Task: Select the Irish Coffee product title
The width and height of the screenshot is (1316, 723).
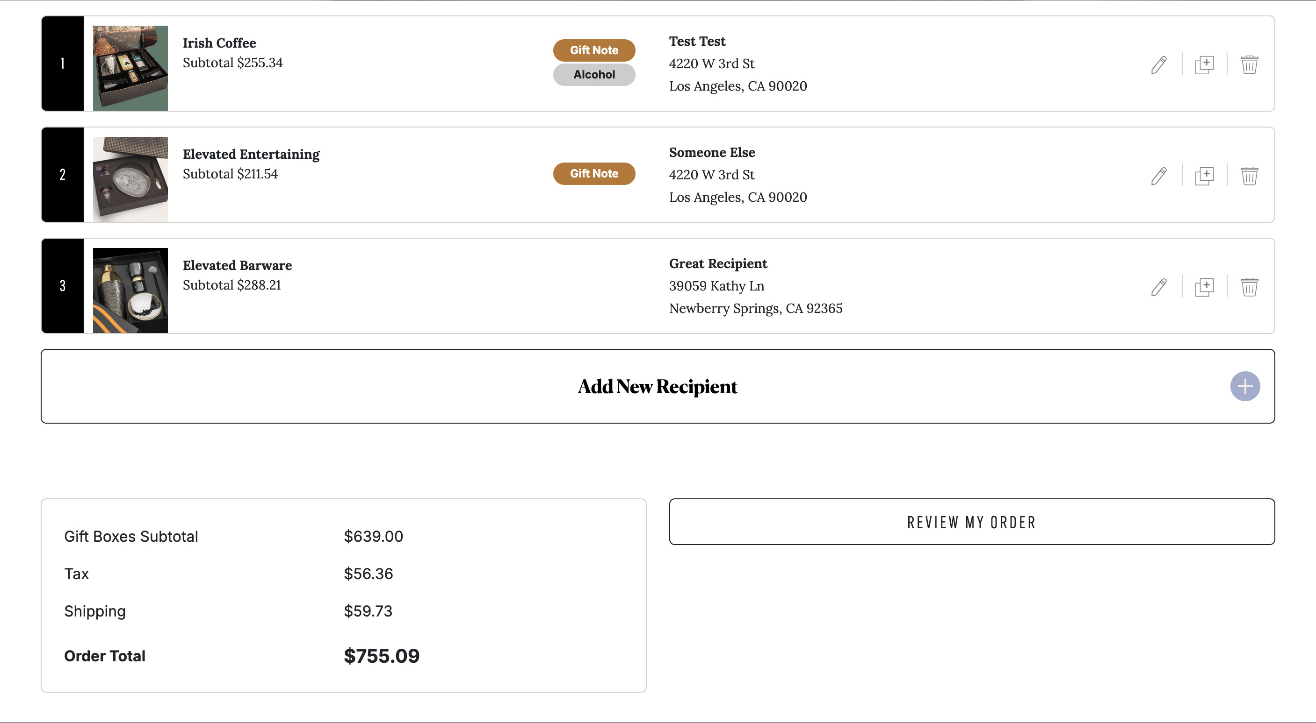Action: 219,43
